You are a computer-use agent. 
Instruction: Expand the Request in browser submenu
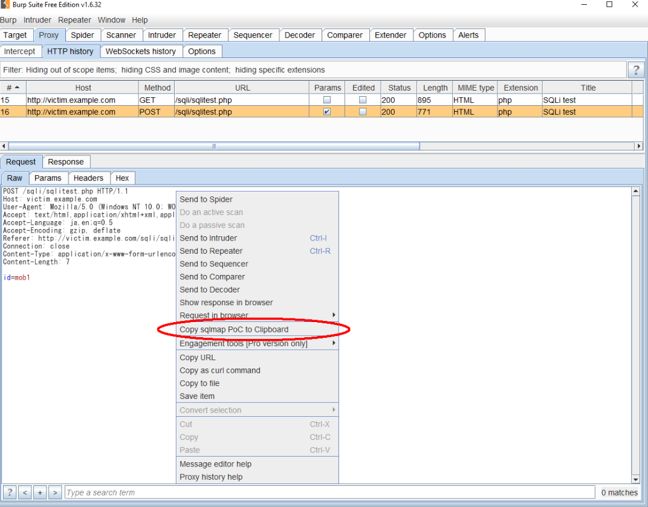coord(257,315)
